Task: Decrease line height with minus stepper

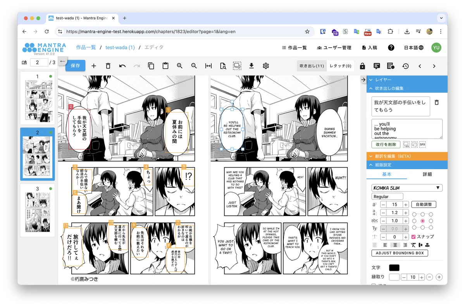Action: tap(384, 213)
